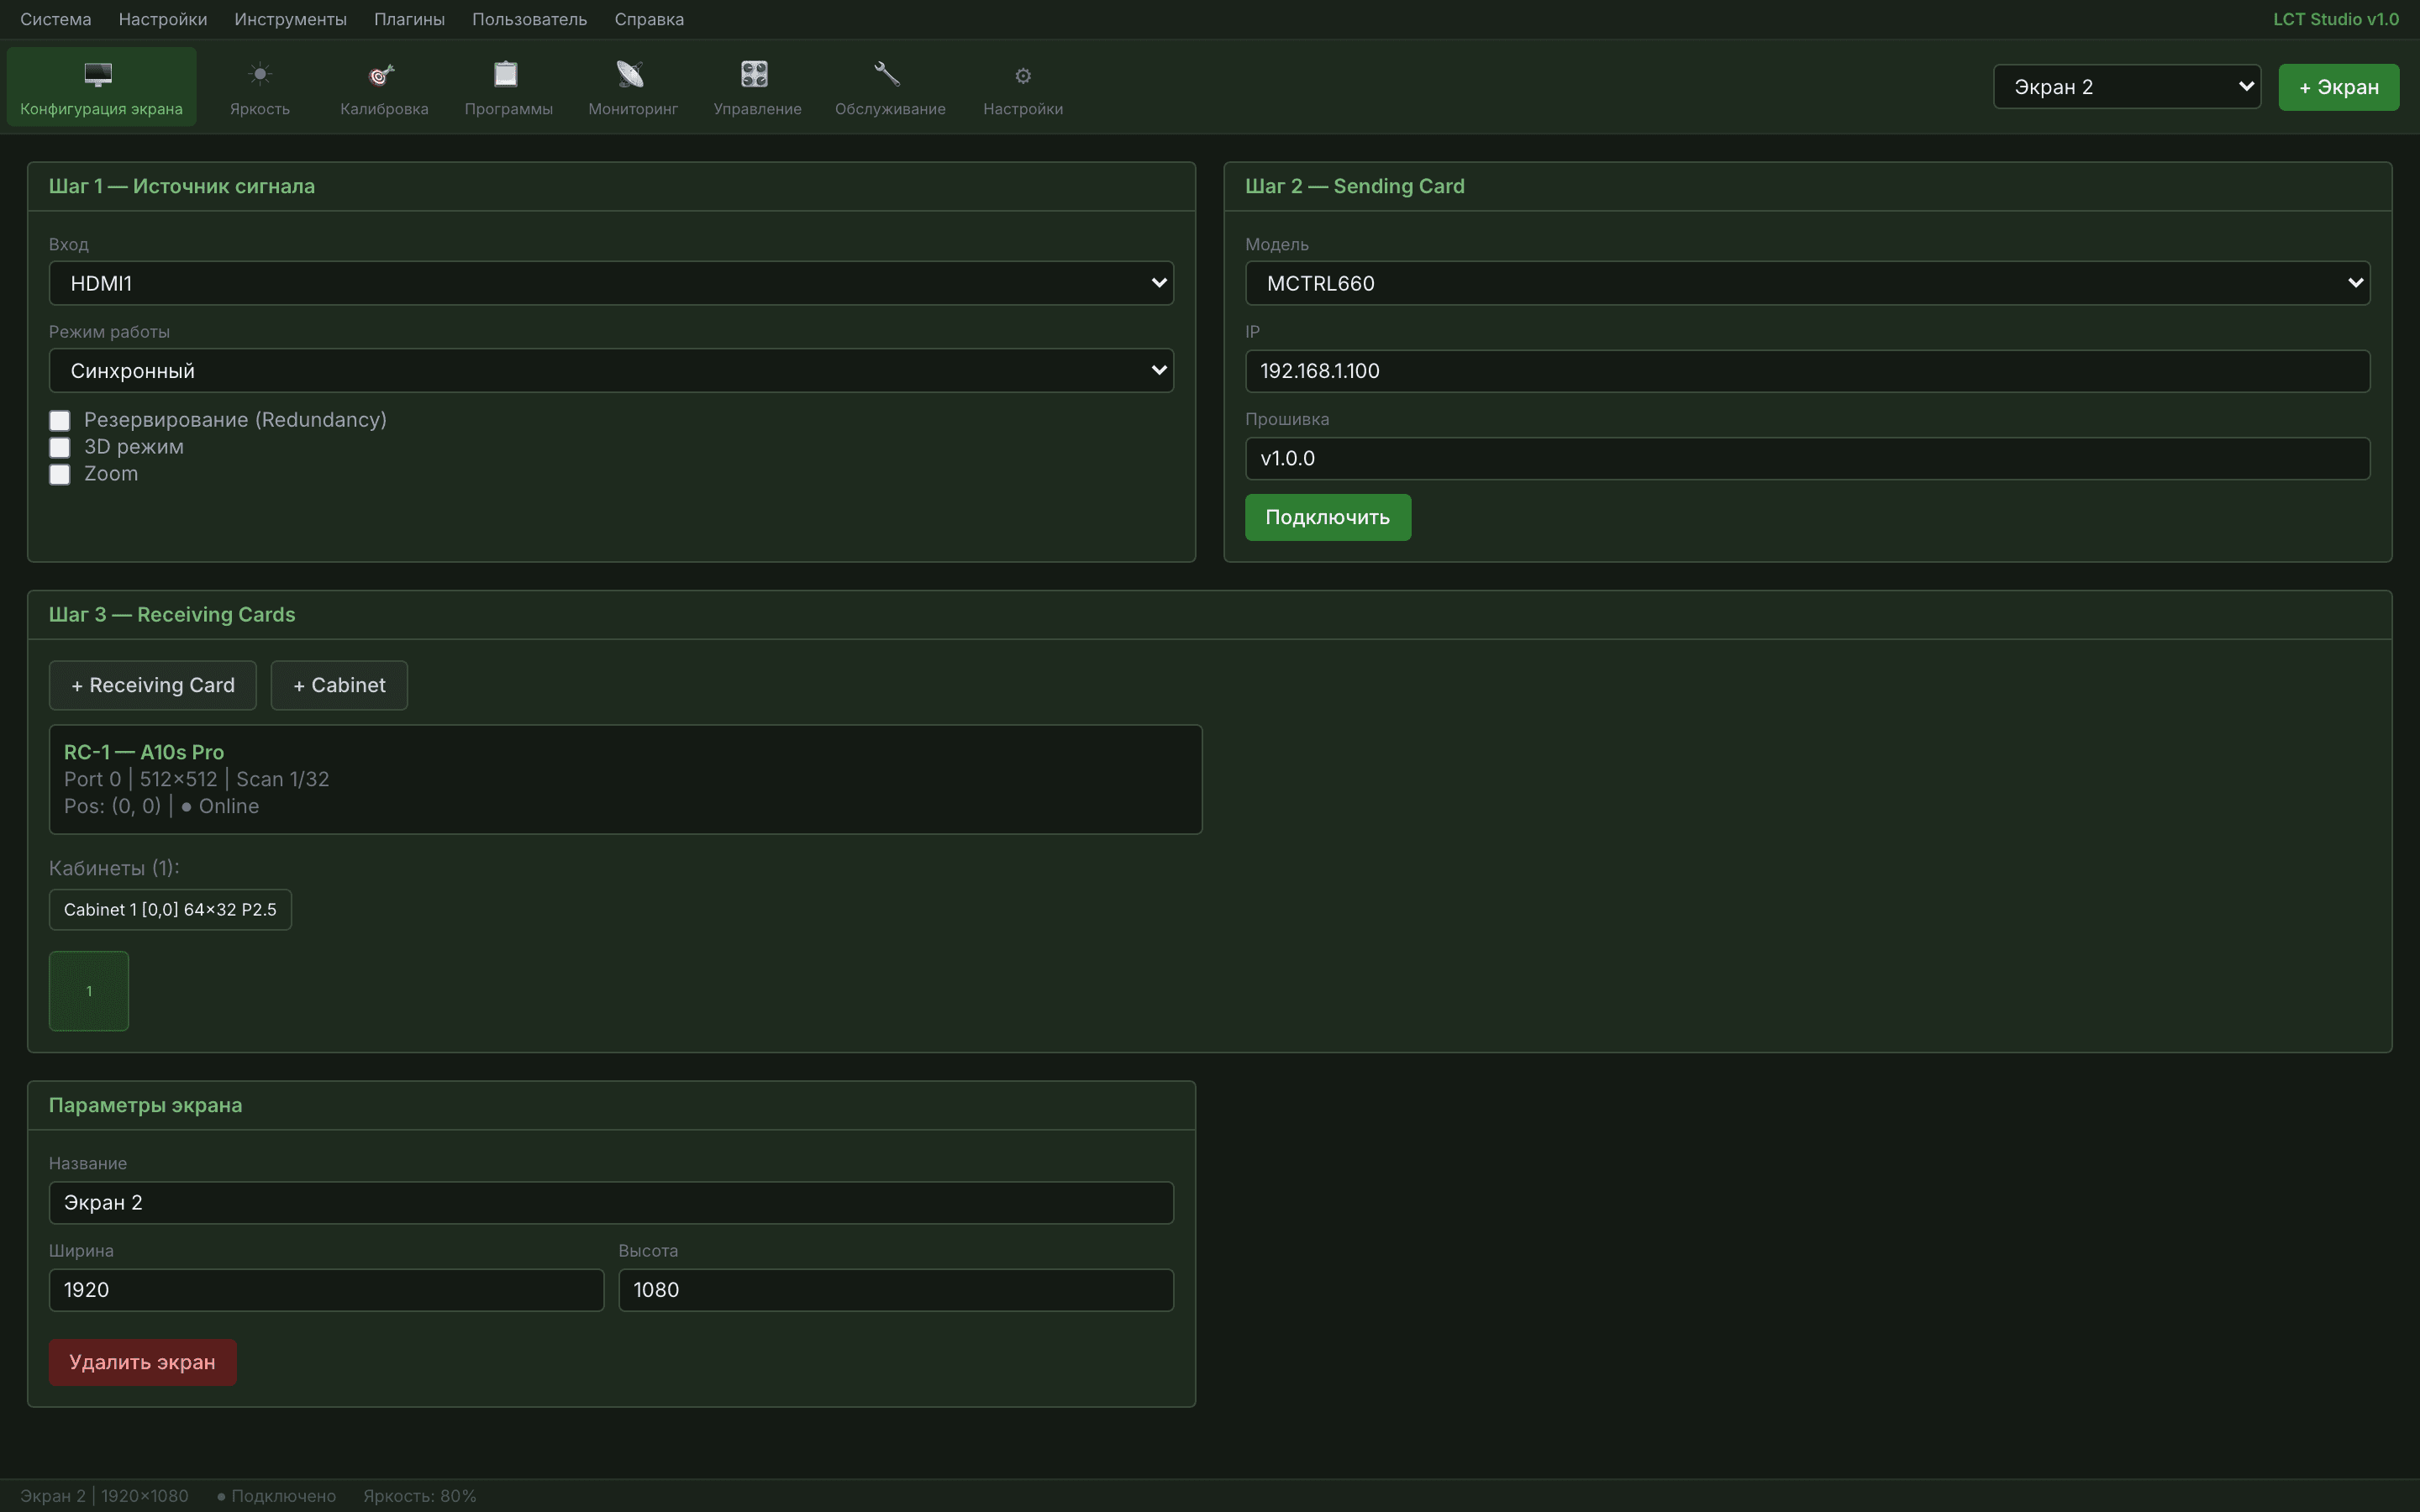The height and width of the screenshot is (1512, 2420).
Task: Focus the Ширина width input field
Action: click(x=326, y=1290)
